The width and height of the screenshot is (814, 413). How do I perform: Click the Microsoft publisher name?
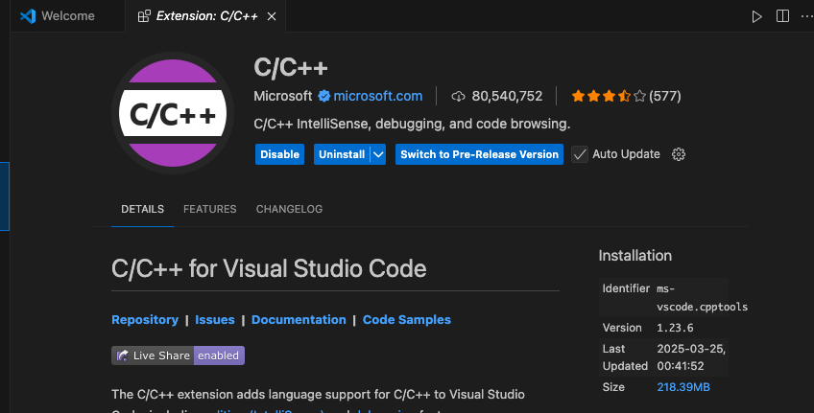click(x=283, y=96)
